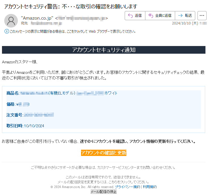
Task: Open the more actions ellipsis menu
Action: pyautogui.click(x=202, y=16)
